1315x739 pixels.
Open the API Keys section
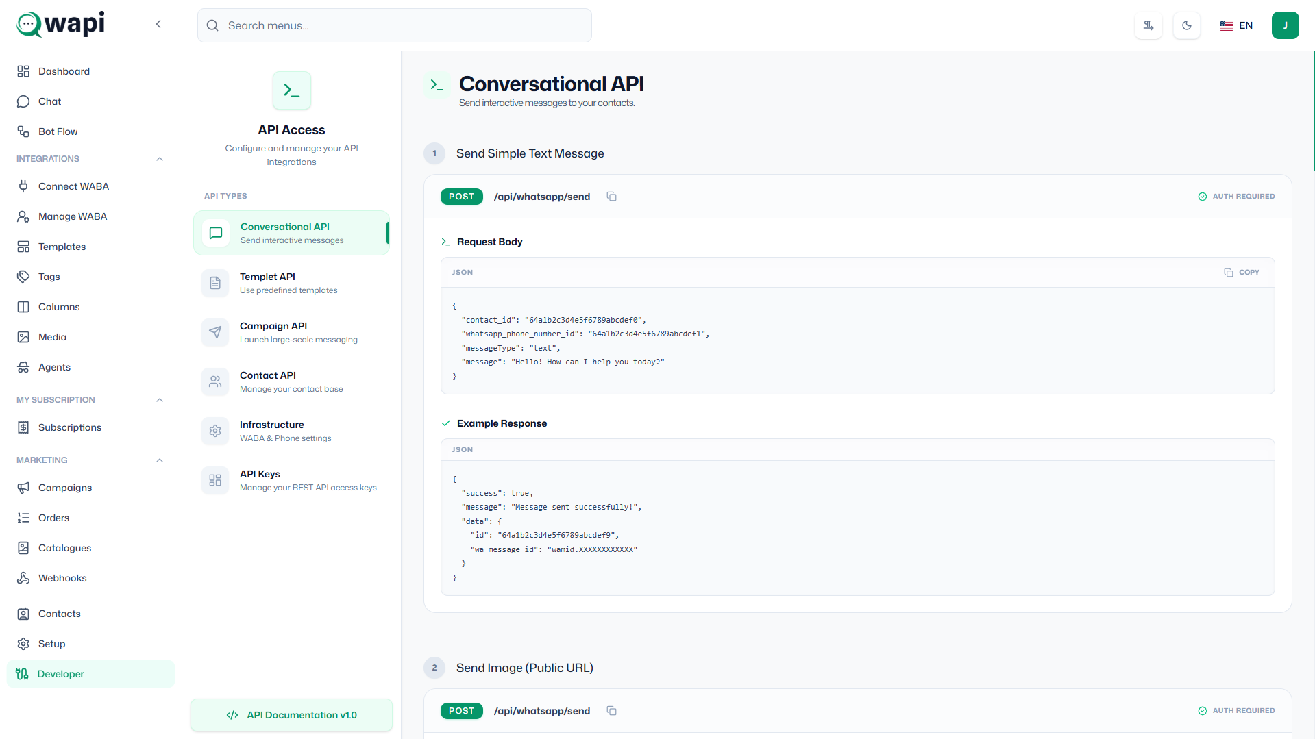click(x=291, y=480)
